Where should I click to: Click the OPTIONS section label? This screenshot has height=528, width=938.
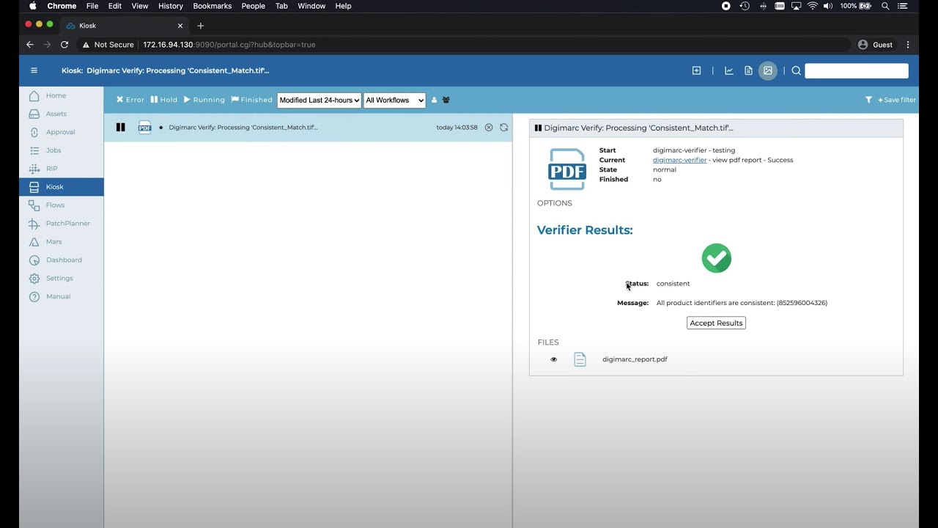[x=555, y=203]
